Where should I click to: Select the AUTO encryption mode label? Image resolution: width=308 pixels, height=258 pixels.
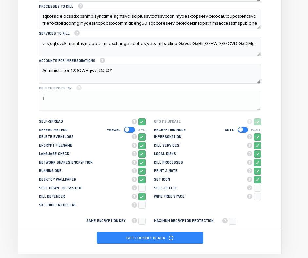click(x=230, y=130)
